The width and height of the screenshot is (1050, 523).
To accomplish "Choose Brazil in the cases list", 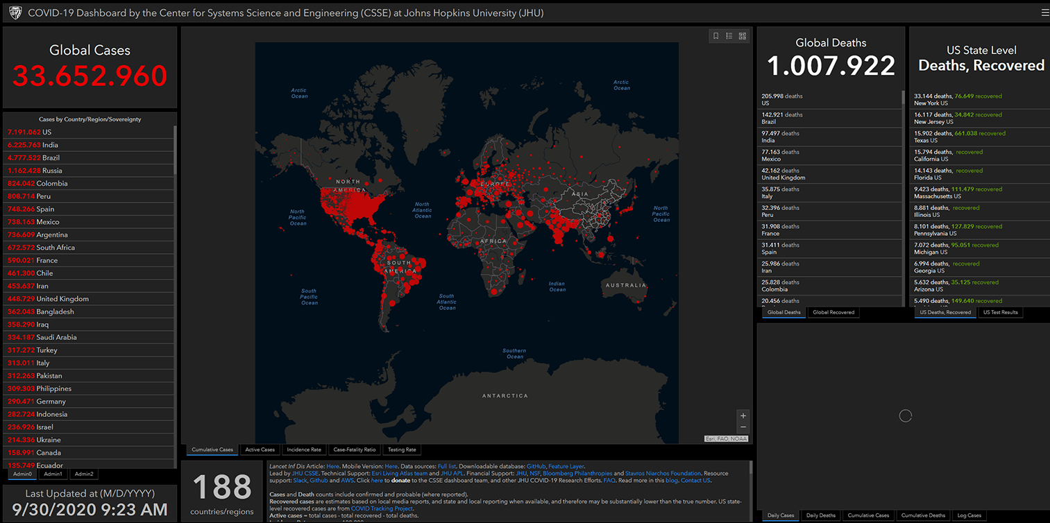I will pyautogui.click(x=89, y=157).
